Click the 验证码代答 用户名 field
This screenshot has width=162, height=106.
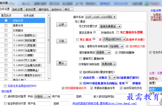44,103
